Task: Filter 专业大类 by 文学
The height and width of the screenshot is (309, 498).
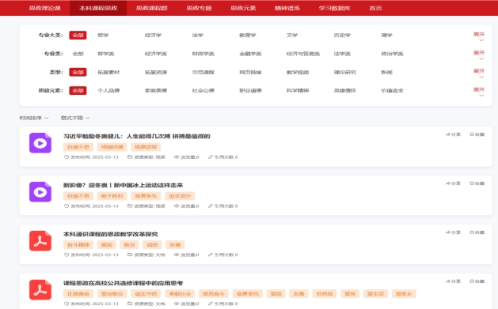Action: pyautogui.click(x=292, y=36)
